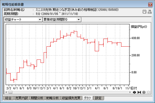Switch to the 総合 tab
Screen dimensions: 155x103
click(8, 98)
